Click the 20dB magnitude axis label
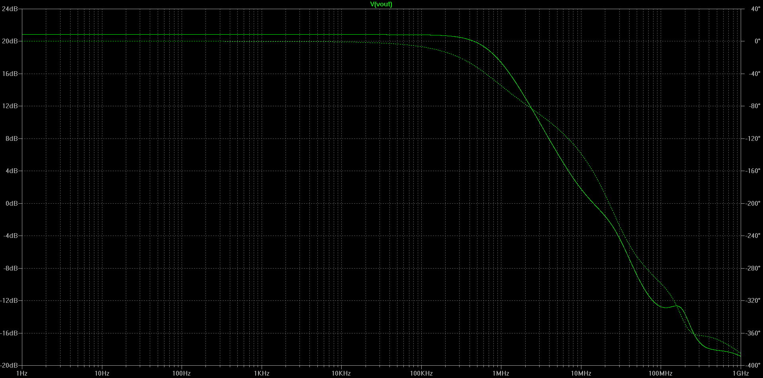The image size is (763, 378). click(x=10, y=41)
